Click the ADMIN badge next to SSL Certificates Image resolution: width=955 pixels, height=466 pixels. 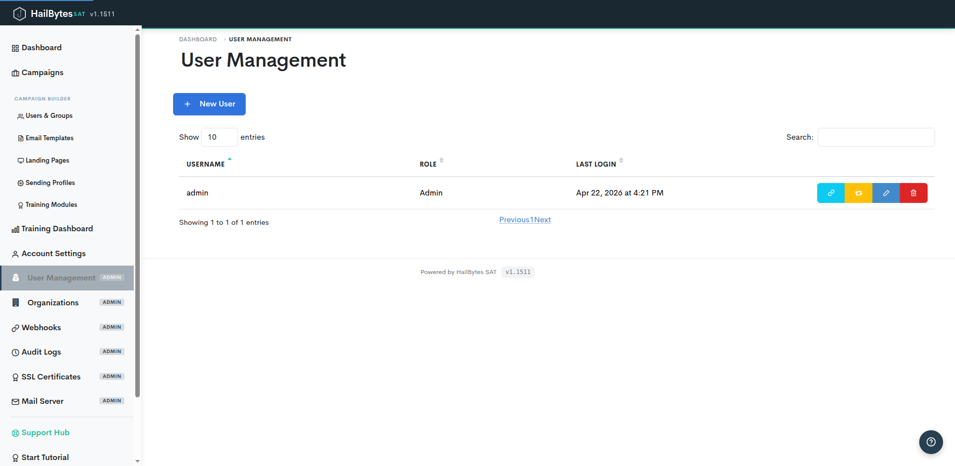click(x=112, y=376)
